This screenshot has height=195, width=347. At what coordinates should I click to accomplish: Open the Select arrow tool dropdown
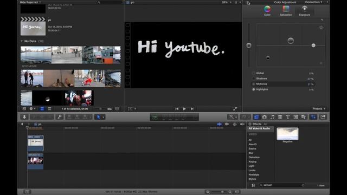click(x=100, y=117)
